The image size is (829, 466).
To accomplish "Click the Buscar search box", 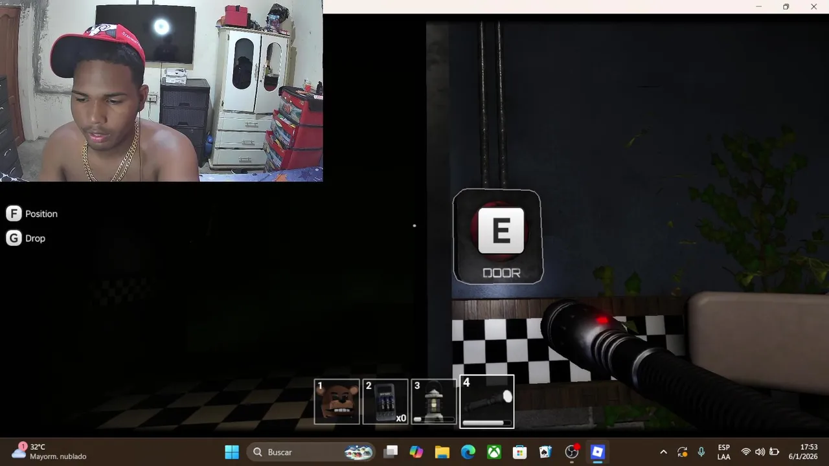I will (x=311, y=452).
